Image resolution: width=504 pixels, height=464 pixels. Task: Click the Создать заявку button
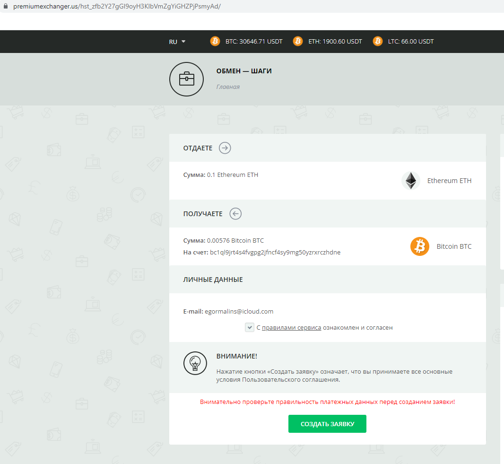[x=327, y=424]
